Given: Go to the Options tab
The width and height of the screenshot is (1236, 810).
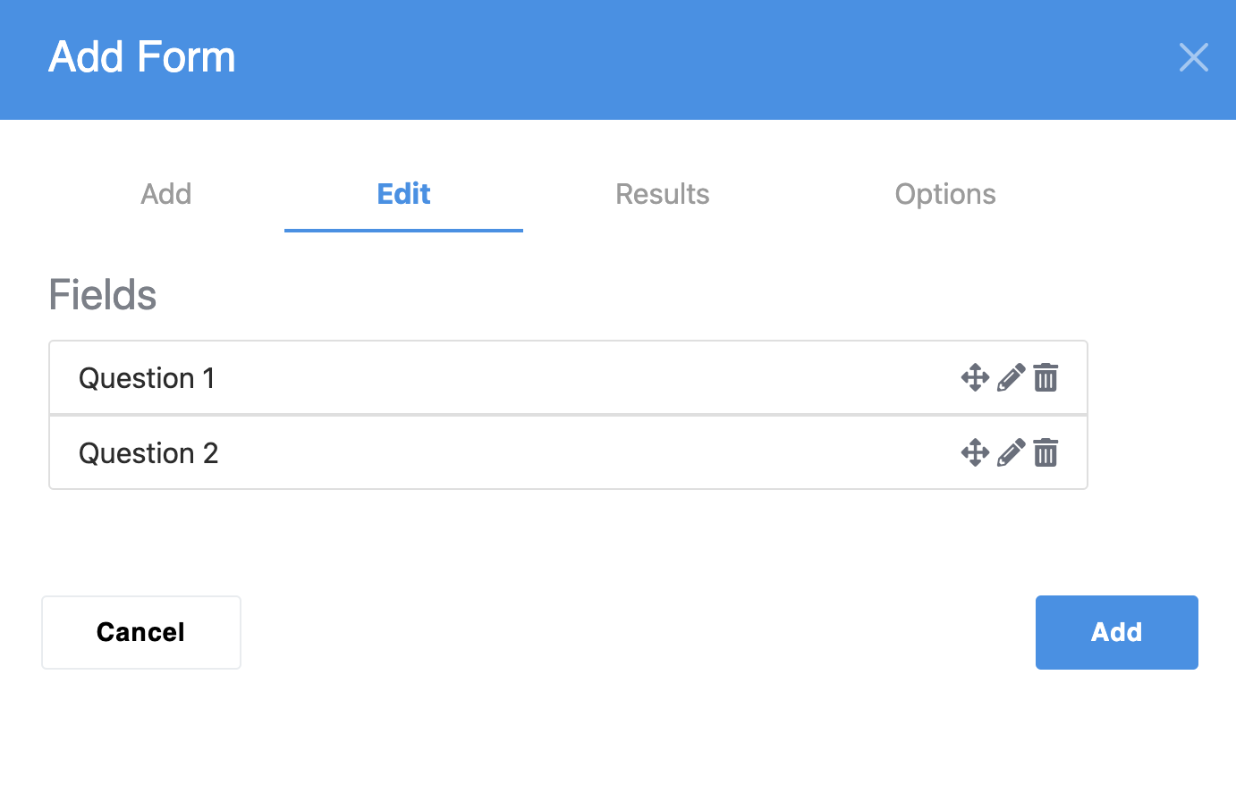Looking at the screenshot, I should click(945, 194).
